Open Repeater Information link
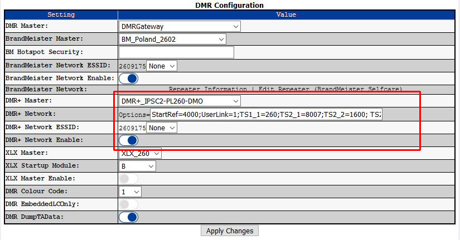The image size is (460, 240). coord(208,89)
